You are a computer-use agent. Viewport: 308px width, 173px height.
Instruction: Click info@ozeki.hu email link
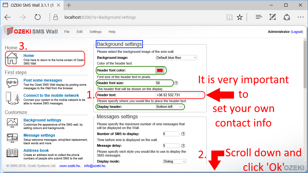click(95, 166)
